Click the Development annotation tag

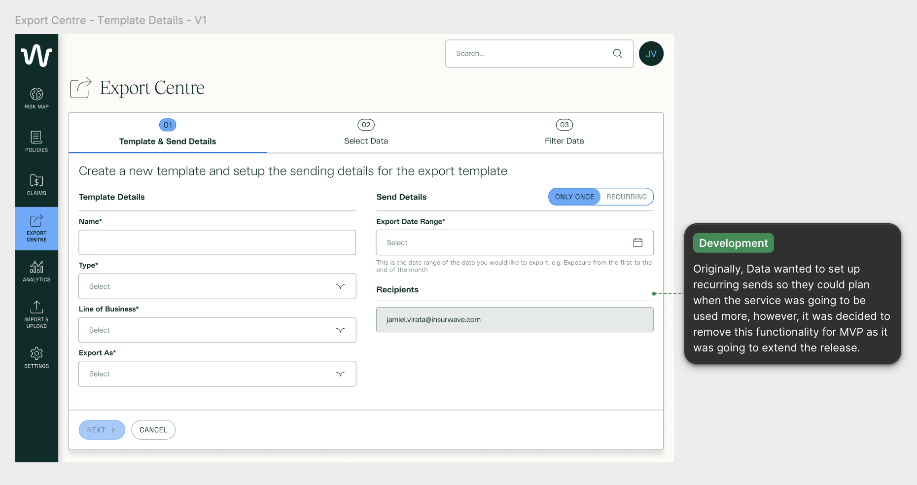[734, 243]
